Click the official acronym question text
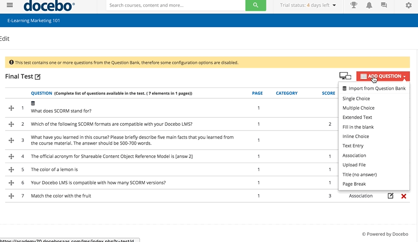Screen dimensions: 418x242 [x=111, y=156]
